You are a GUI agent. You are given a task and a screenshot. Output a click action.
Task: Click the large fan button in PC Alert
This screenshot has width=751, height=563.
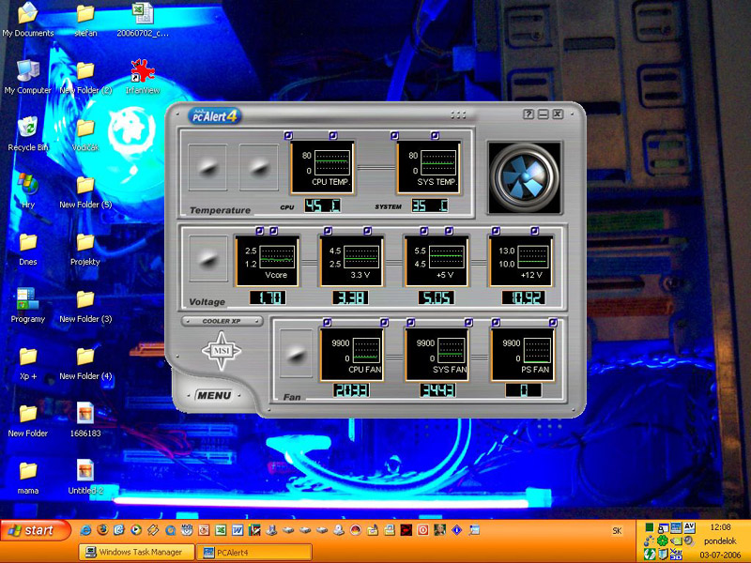tap(524, 177)
